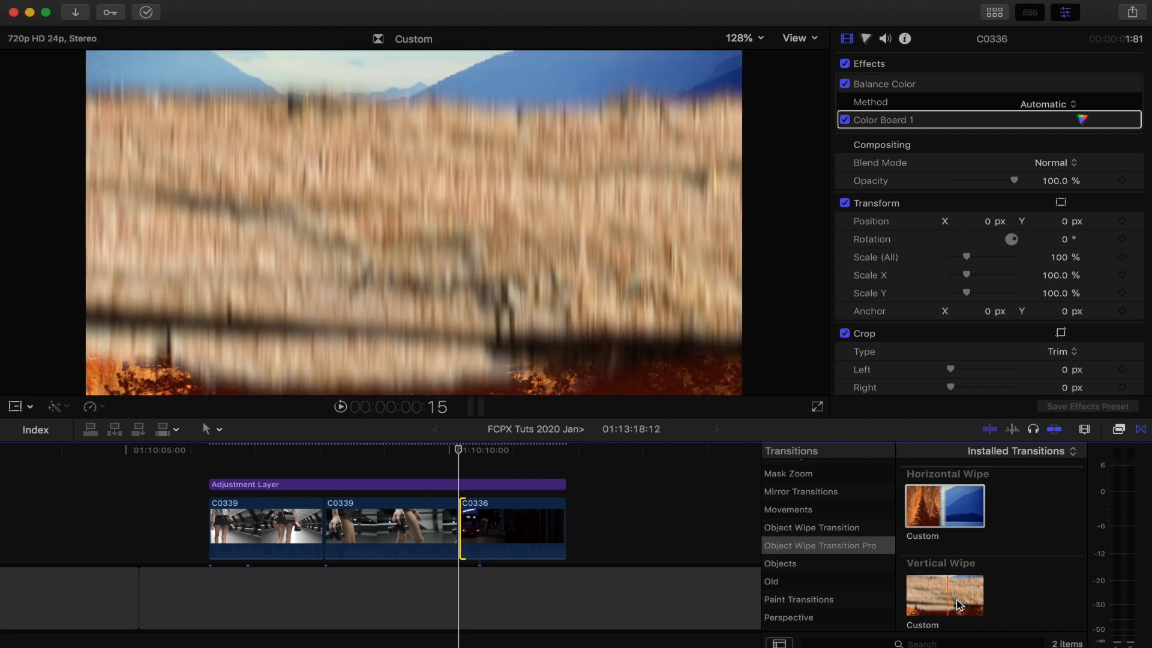Open Color Board 1 color controls icon
Viewport: 1152px width, 648px height.
[x=1082, y=119]
